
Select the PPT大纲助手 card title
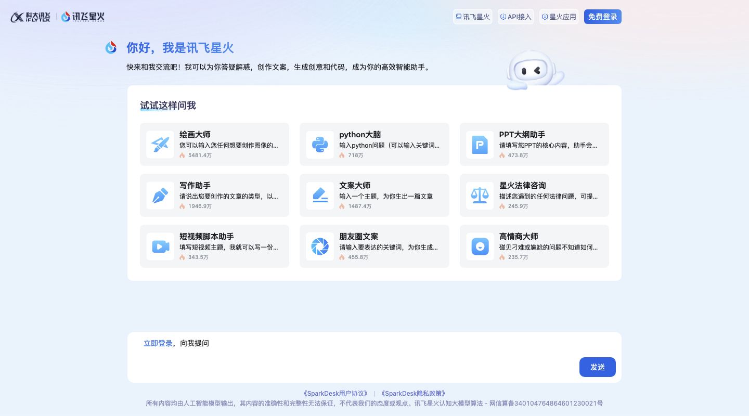click(522, 135)
